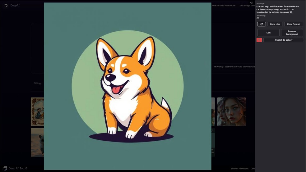The image size is (306, 172).
Task: Toggle the crossed-eye visibility icon
Action: pyautogui.click(x=258, y=18)
